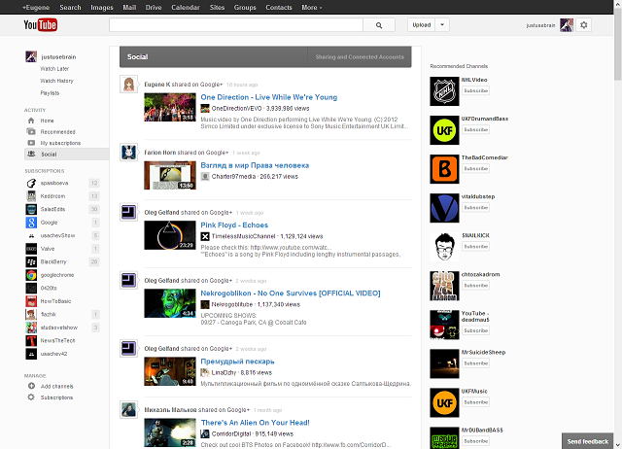The width and height of the screenshot is (622, 449).
Task: Open +Eugene in the Google bar
Action: pyautogui.click(x=36, y=7)
